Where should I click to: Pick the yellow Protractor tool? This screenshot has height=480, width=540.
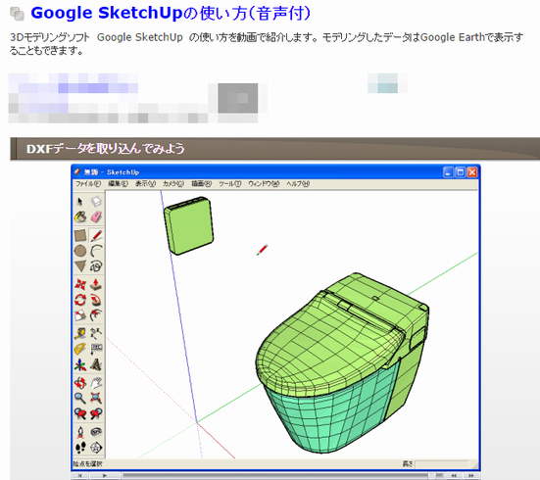coord(80,349)
